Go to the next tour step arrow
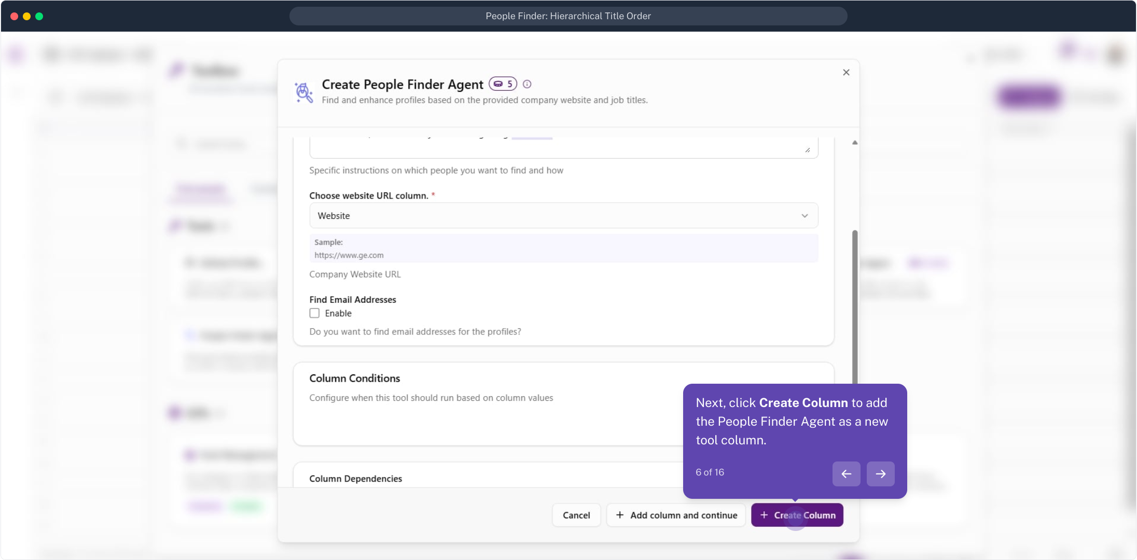This screenshot has width=1137, height=560. (880, 474)
